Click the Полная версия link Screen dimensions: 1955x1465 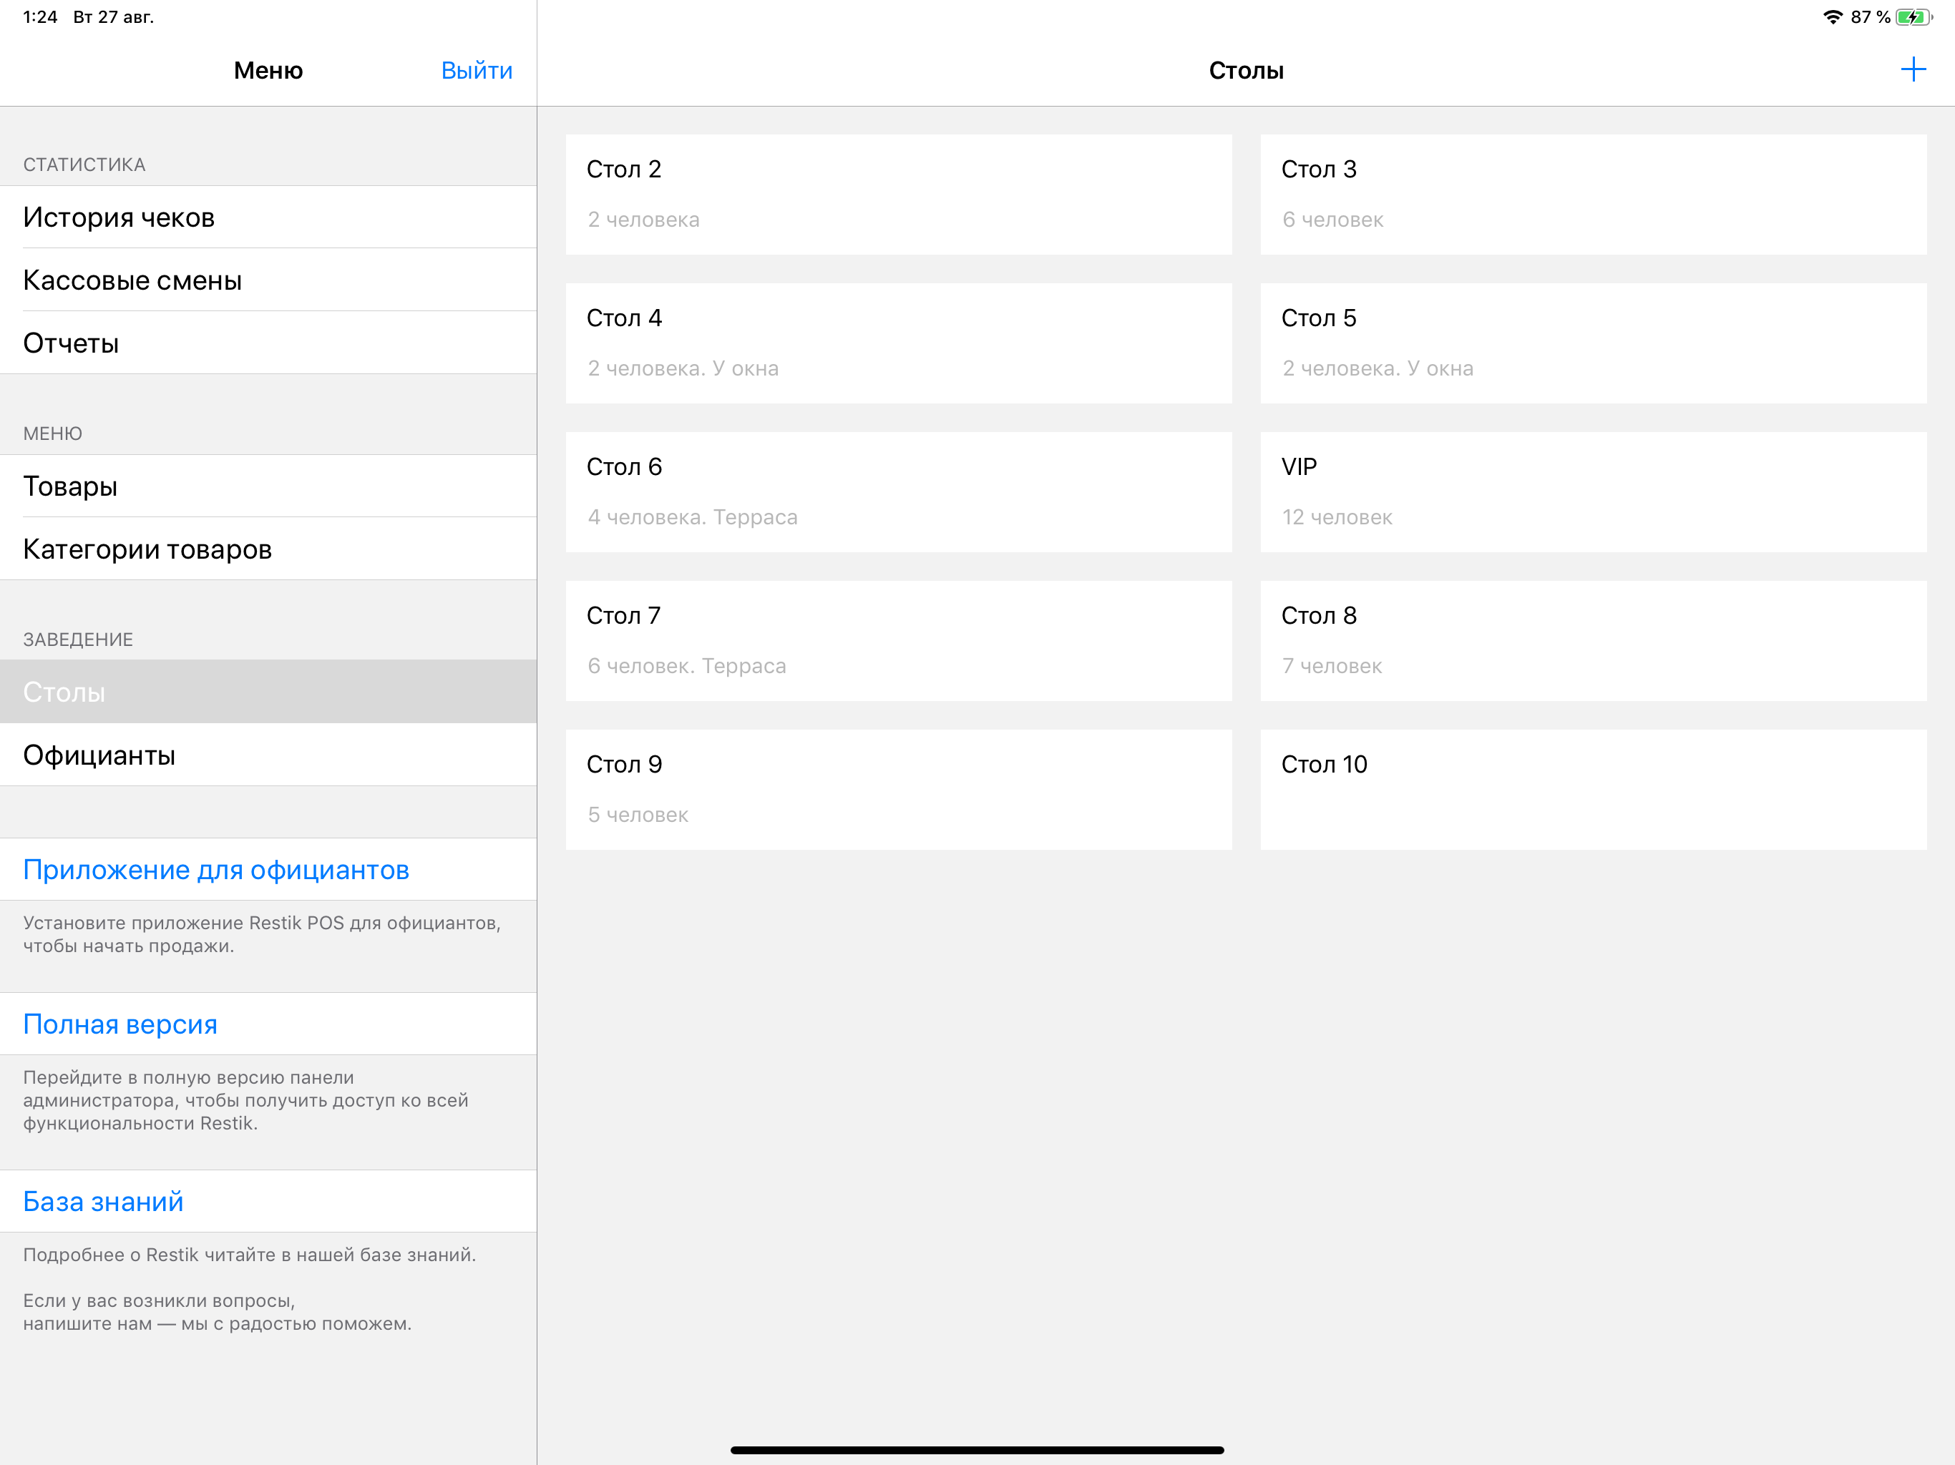(x=120, y=1024)
